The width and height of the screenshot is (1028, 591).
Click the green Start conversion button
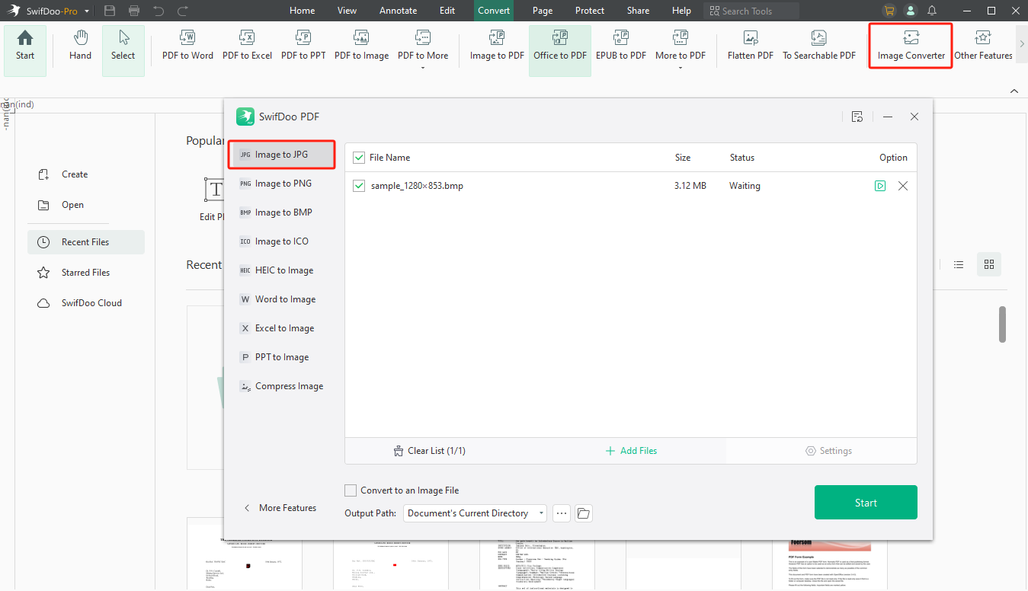point(866,503)
